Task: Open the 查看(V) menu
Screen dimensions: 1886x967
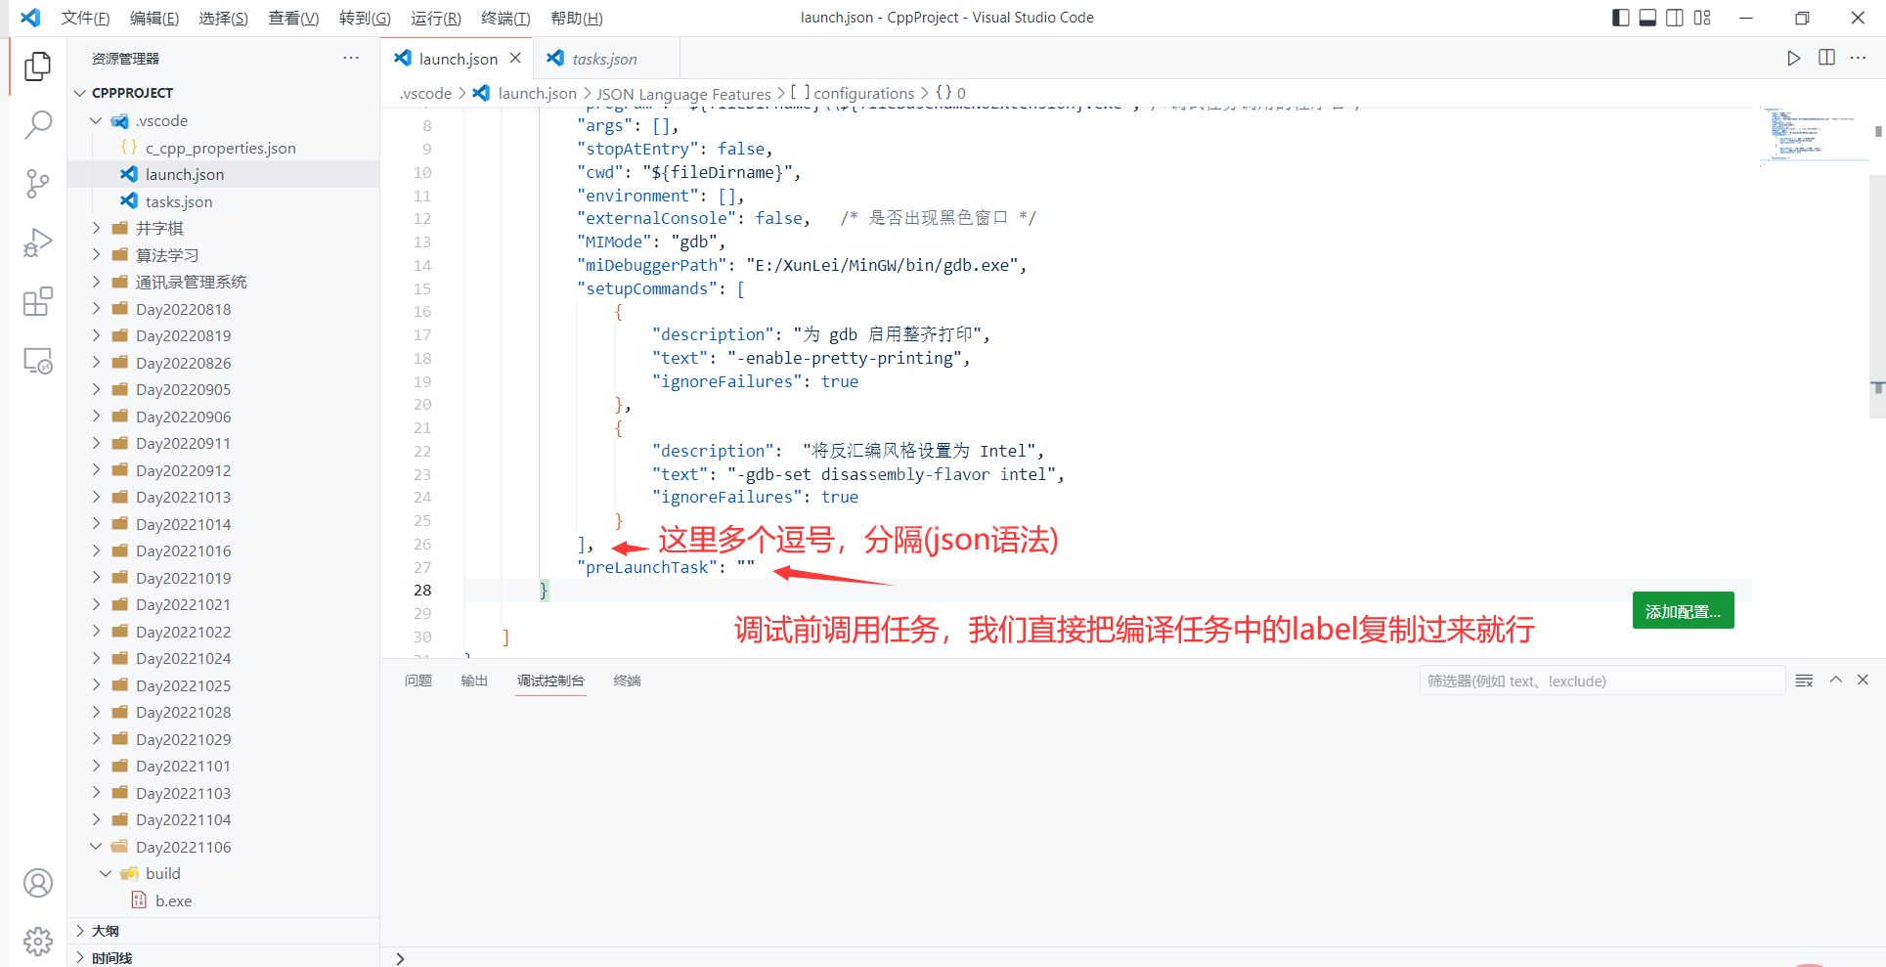Action: pyautogui.click(x=293, y=18)
